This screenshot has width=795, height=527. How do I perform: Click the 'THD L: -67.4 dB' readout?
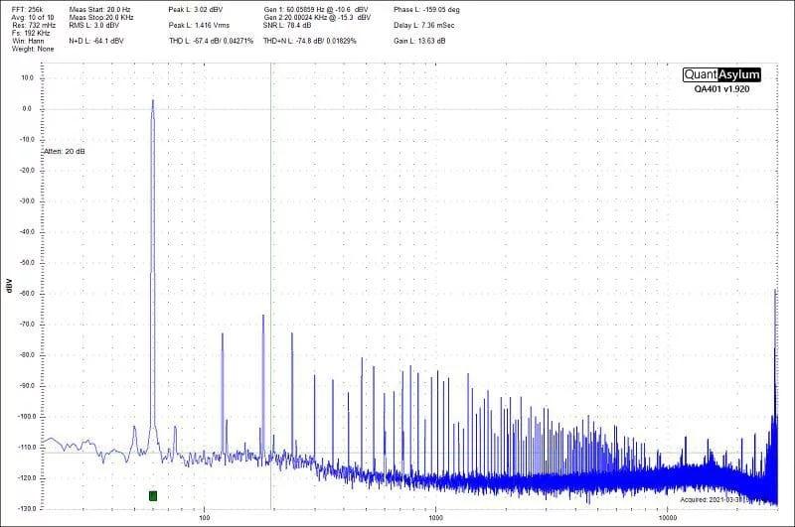coord(211,41)
